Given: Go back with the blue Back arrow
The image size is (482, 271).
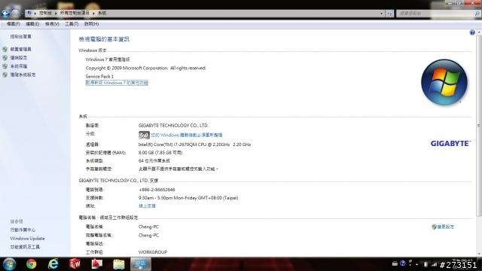Looking at the screenshot, I should [5, 14].
